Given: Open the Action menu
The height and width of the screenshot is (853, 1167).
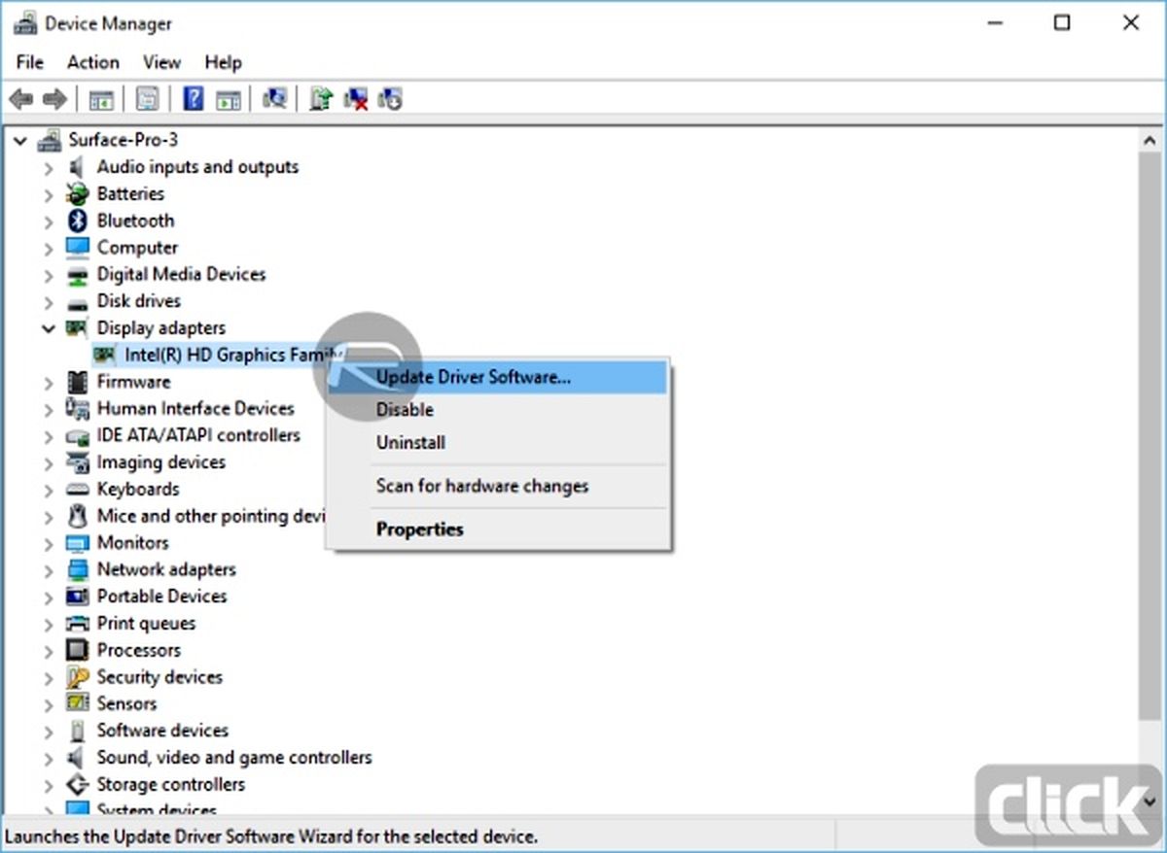Looking at the screenshot, I should 92,62.
